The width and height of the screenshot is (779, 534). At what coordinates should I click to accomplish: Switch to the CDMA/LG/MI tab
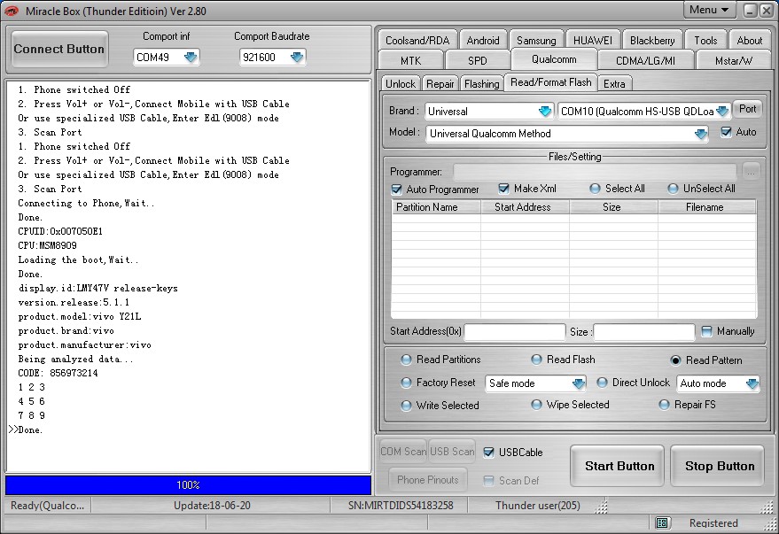pyautogui.click(x=645, y=60)
